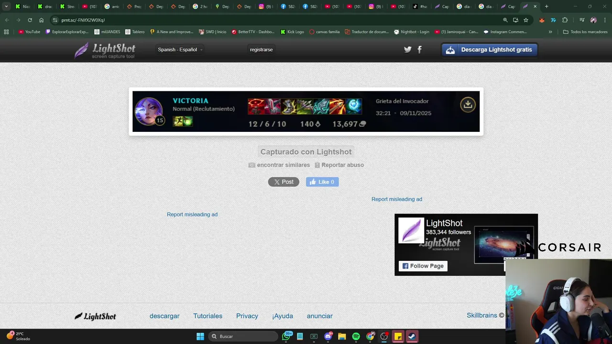Open the Spanish - Español language dropdown
Image resolution: width=612 pixels, height=344 pixels.
tap(180, 50)
